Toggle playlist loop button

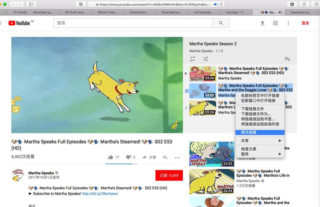pyautogui.click(x=192, y=59)
